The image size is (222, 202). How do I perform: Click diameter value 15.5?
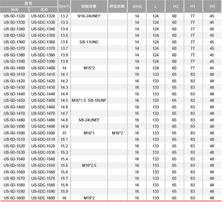[64, 165]
